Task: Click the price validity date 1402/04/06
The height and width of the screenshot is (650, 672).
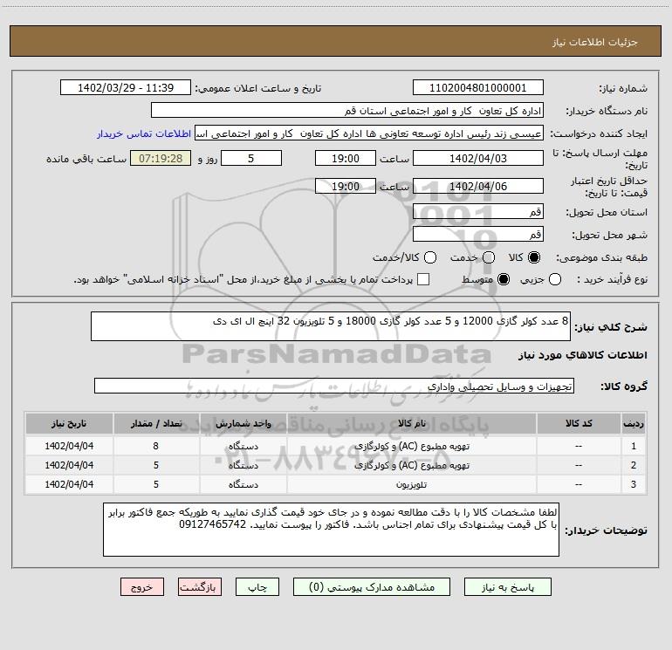Action: (478, 186)
